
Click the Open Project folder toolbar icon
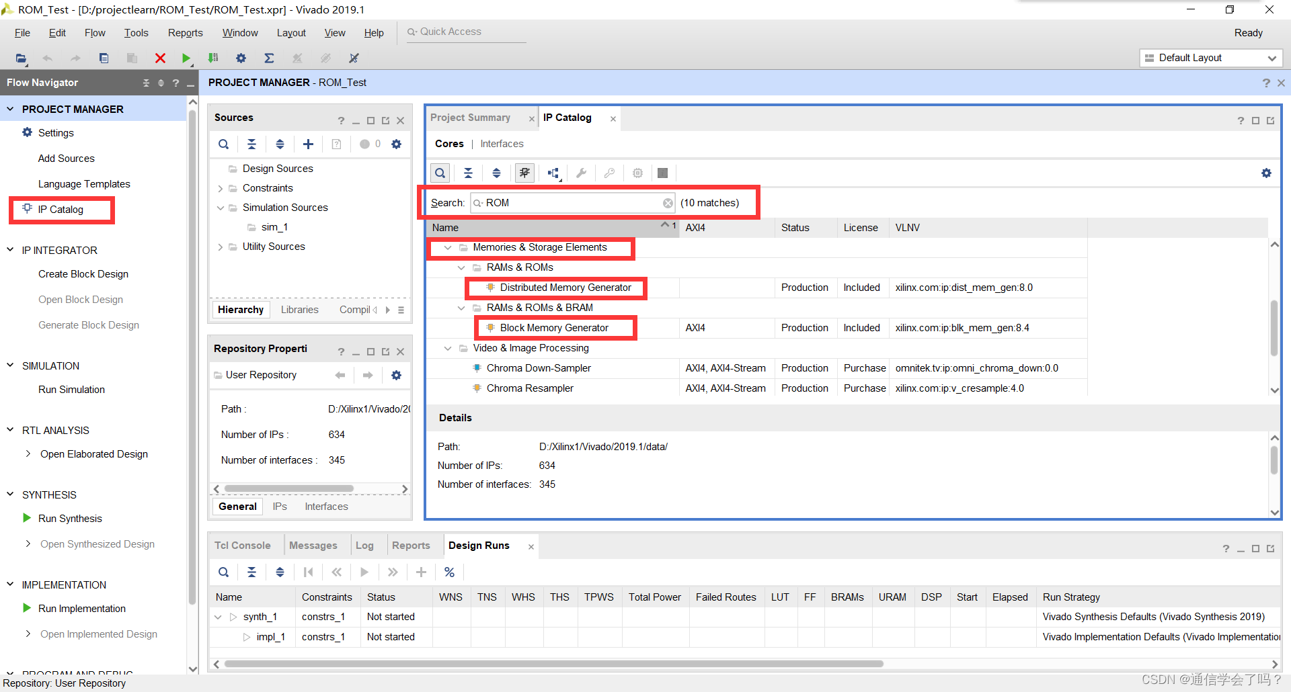(x=21, y=58)
